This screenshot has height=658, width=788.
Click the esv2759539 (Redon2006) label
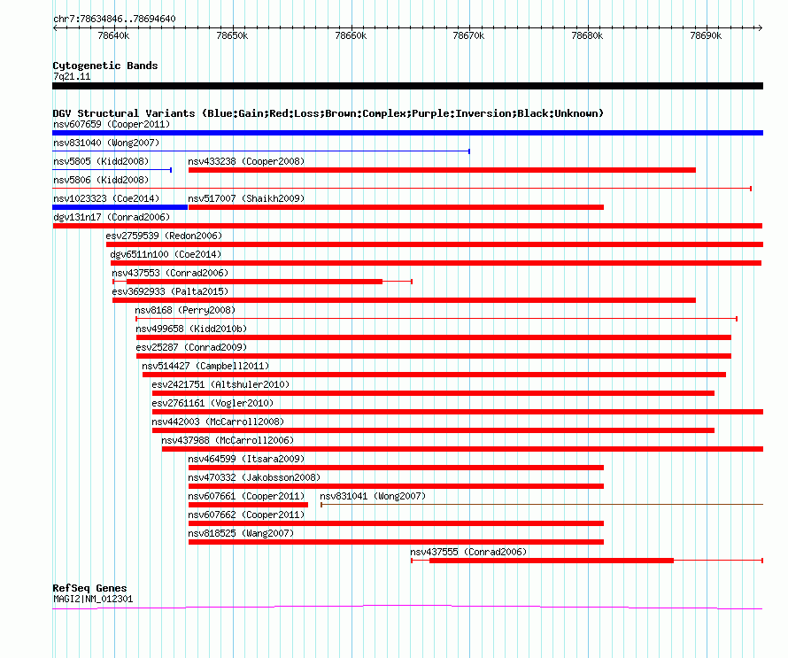(x=164, y=236)
